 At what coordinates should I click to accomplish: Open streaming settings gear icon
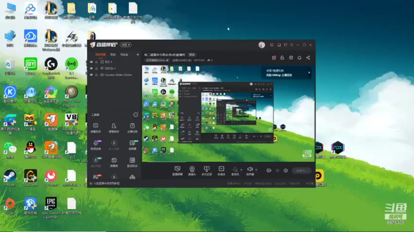[x=286, y=171]
